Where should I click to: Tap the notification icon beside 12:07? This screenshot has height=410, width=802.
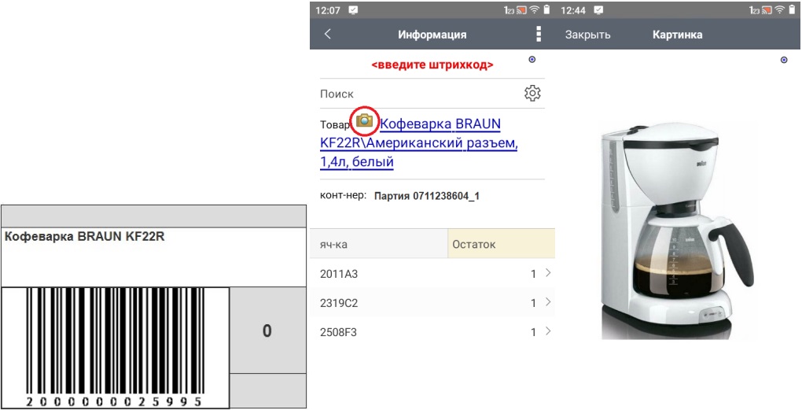[354, 9]
